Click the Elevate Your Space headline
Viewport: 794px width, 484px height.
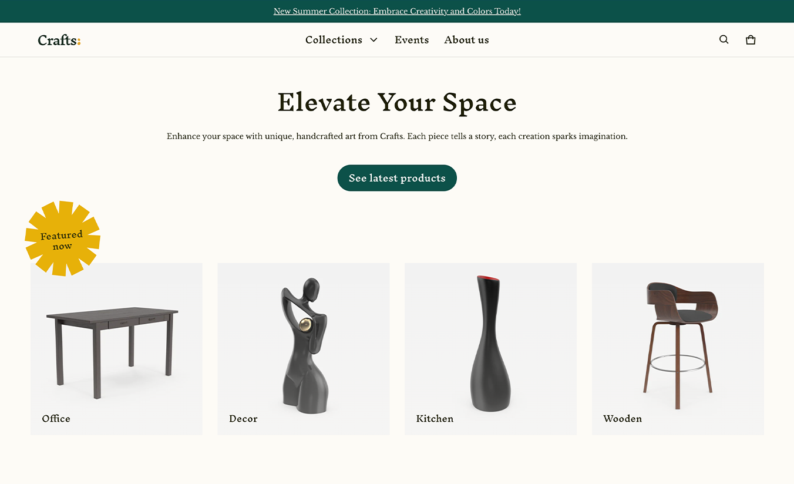[x=397, y=102]
